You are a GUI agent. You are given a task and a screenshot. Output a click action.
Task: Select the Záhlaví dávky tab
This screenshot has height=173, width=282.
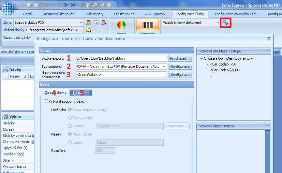click(x=55, y=93)
